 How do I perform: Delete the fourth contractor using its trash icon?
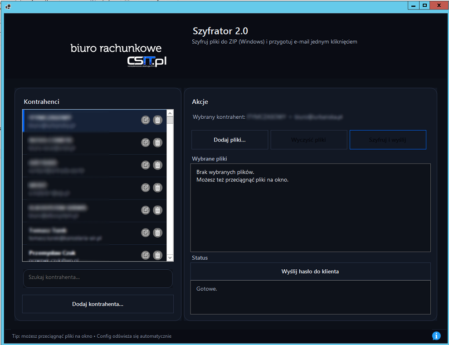tap(157, 188)
